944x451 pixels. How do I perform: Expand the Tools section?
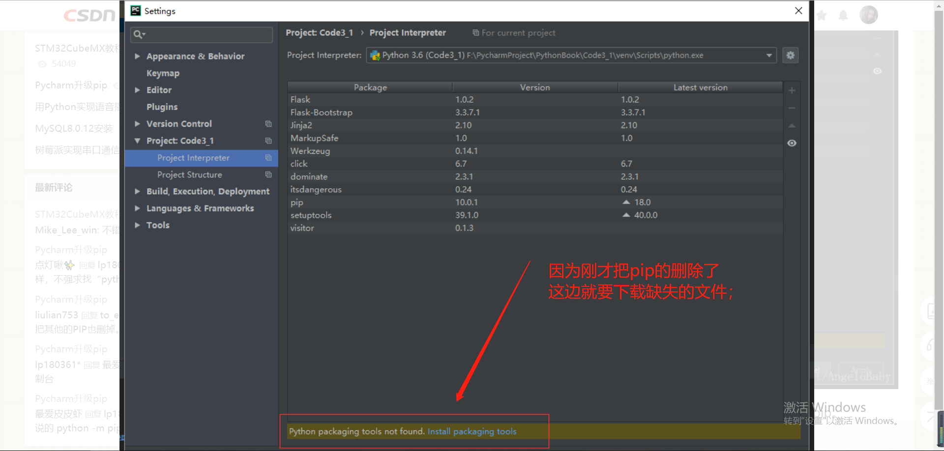[138, 225]
